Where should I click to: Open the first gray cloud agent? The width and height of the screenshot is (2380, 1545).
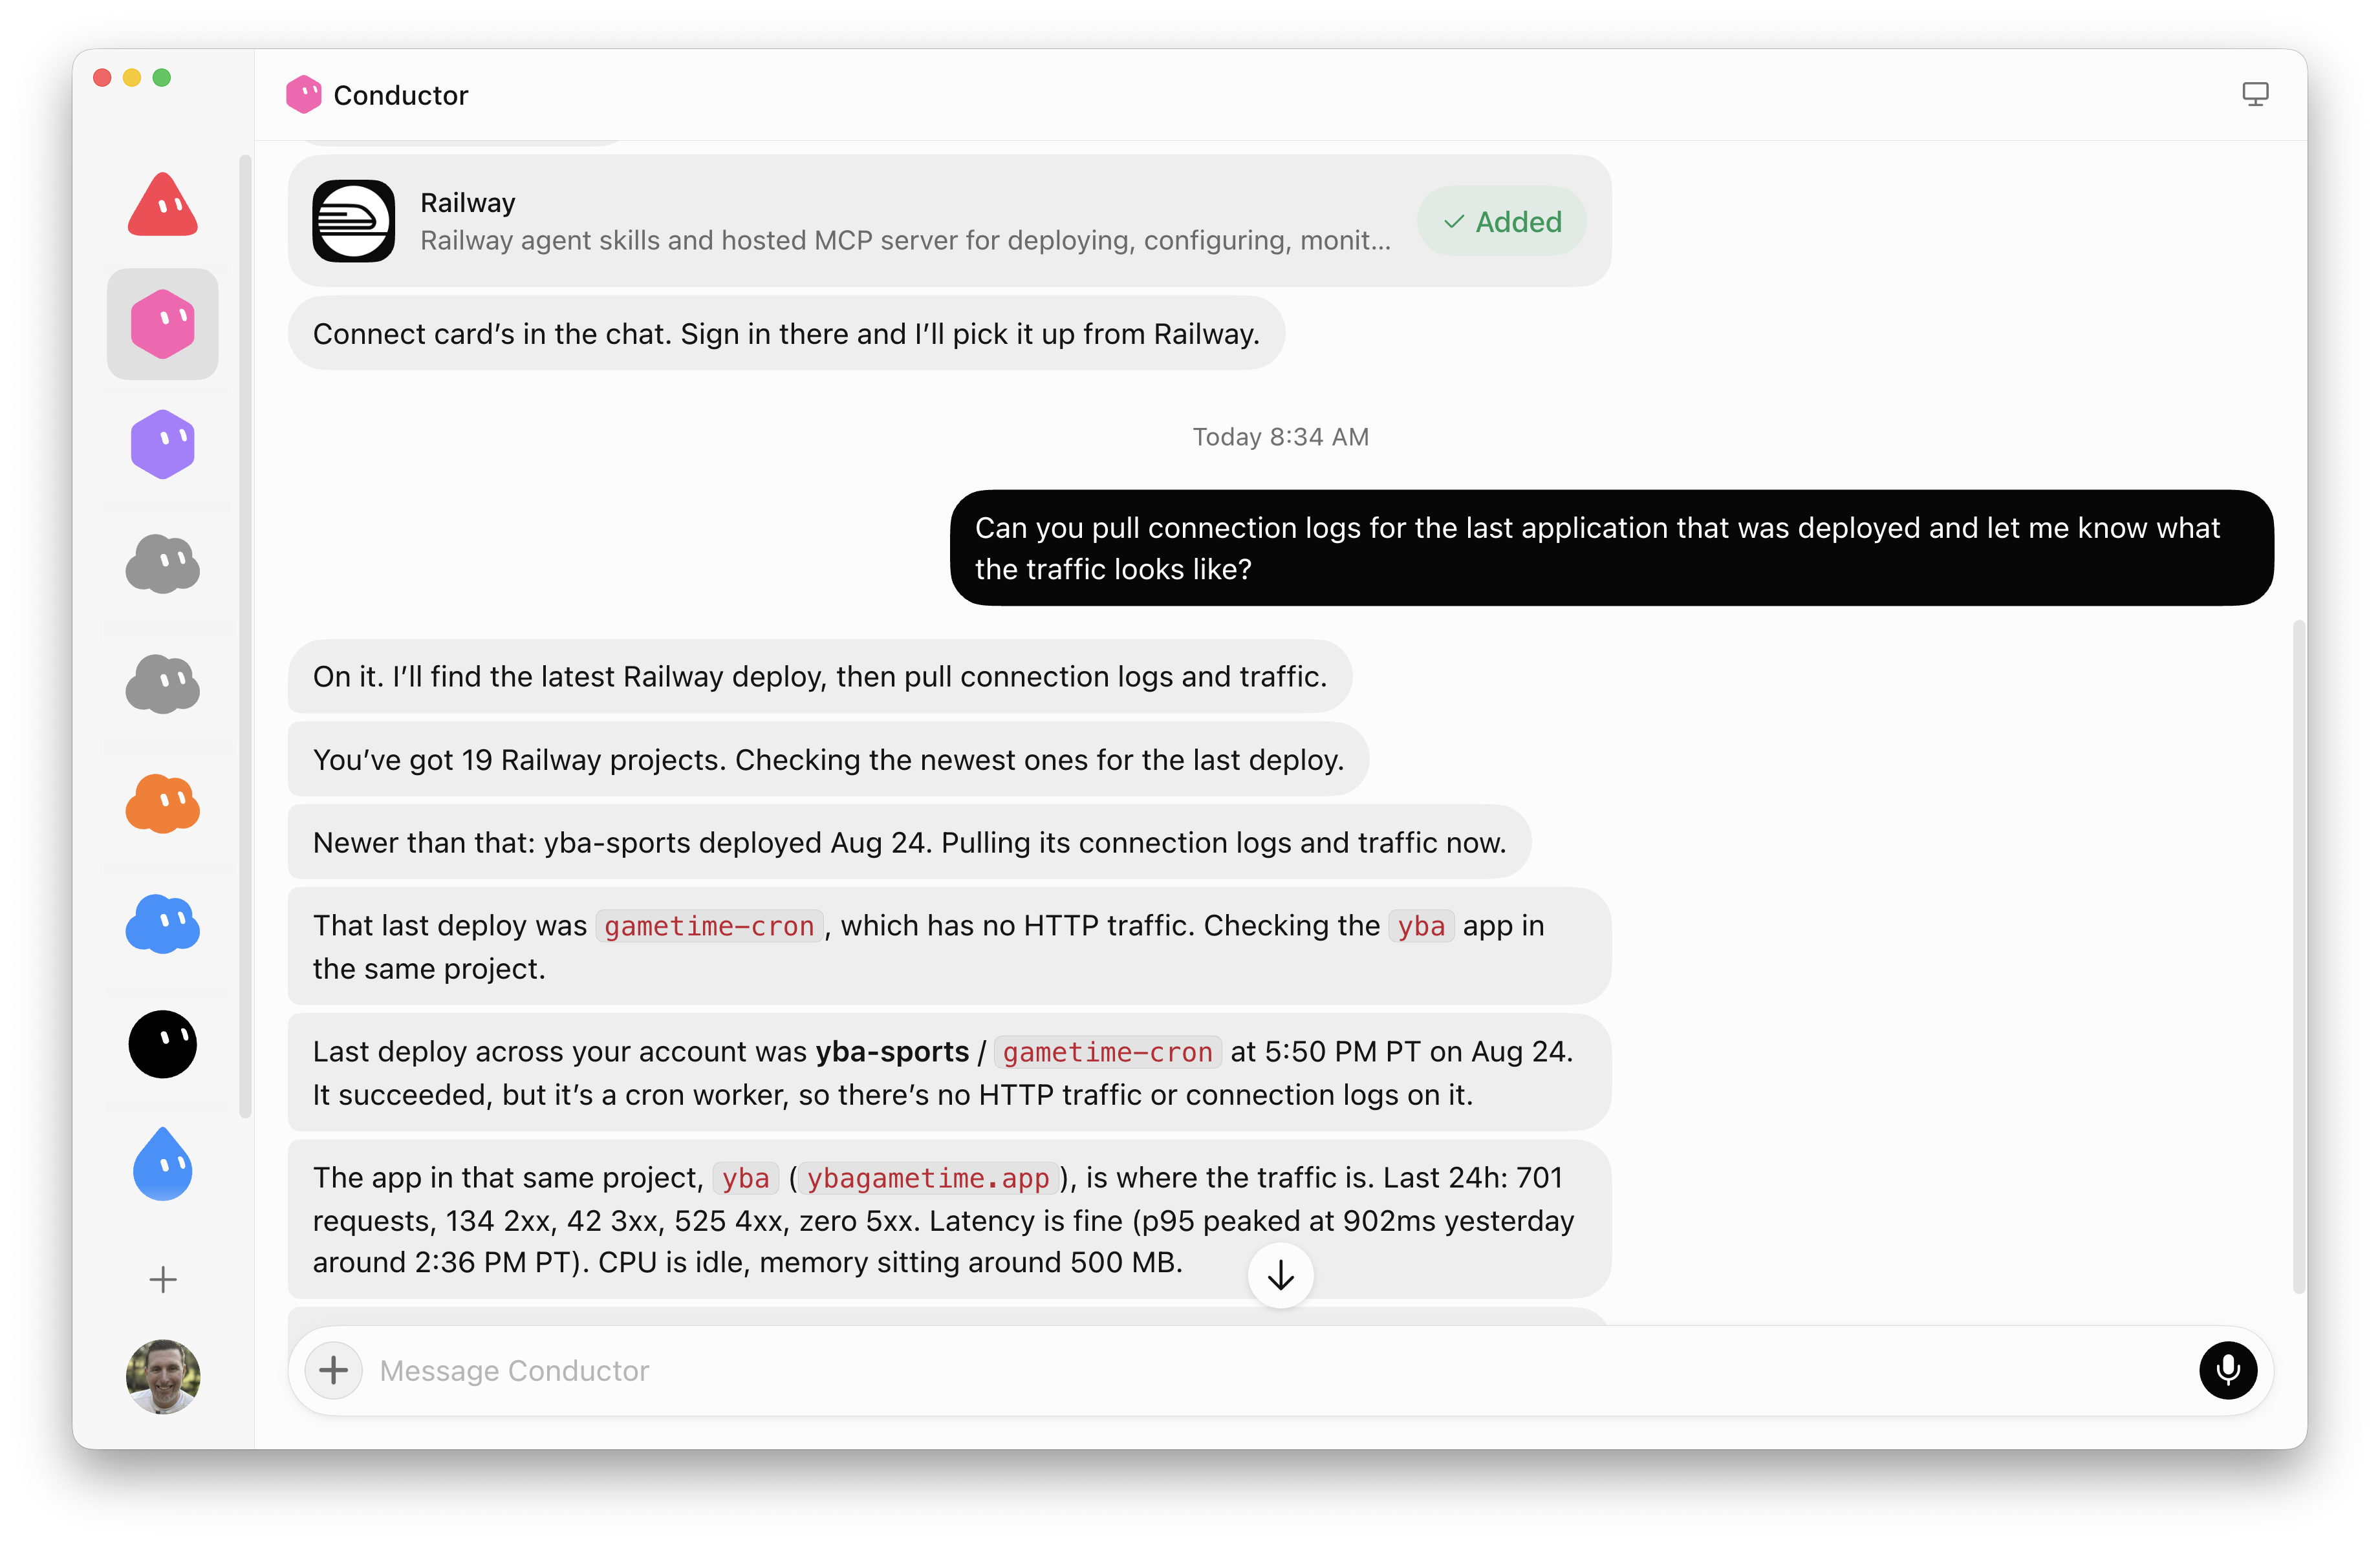pos(162,564)
